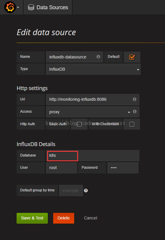Click the With Credentials label
This screenshot has height=240, width=165.
[x=105, y=124]
